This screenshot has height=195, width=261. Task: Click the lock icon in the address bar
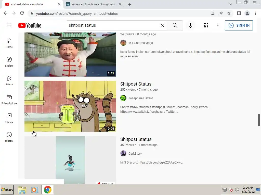point(32,13)
